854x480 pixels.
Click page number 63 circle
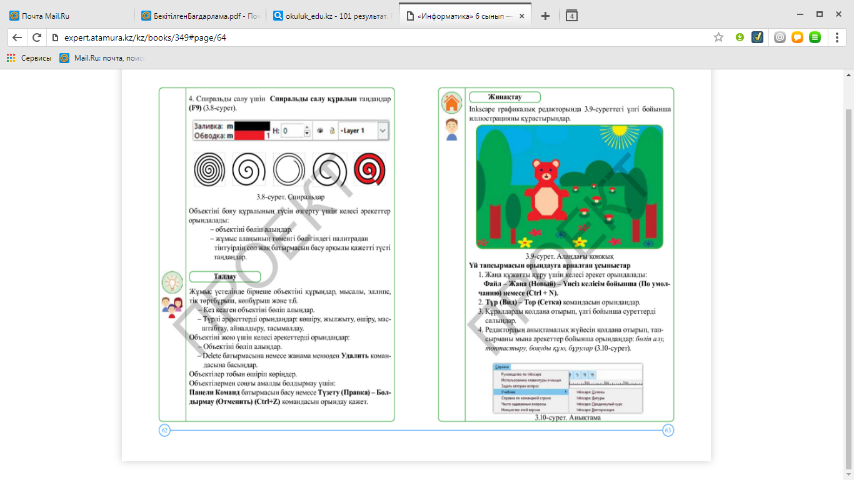668,430
